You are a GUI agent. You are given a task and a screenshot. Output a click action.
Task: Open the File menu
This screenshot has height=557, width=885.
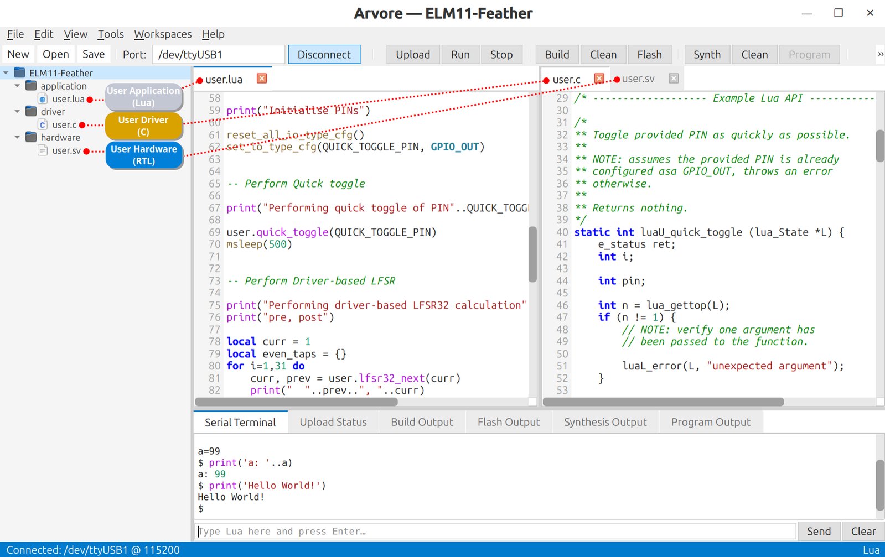click(x=15, y=34)
